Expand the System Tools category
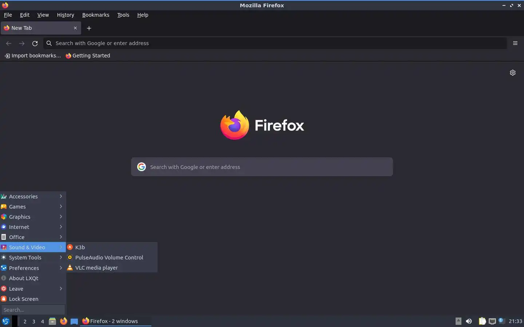The width and height of the screenshot is (524, 327). point(33,257)
